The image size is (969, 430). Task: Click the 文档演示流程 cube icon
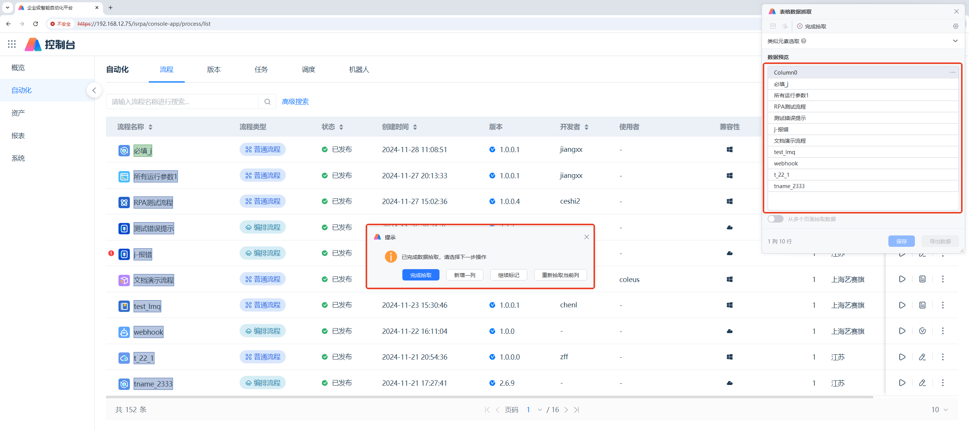click(x=124, y=280)
